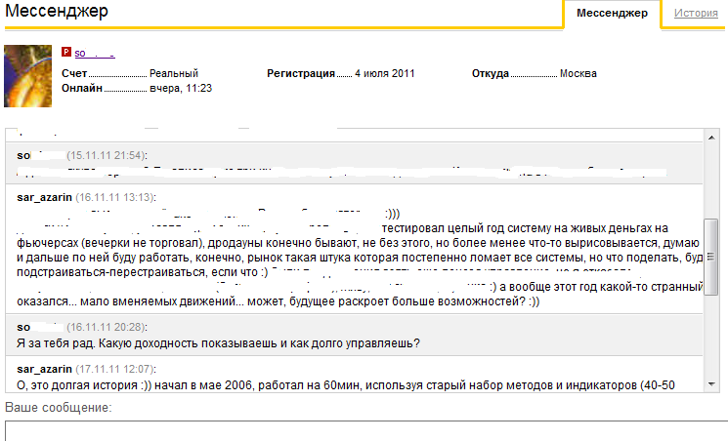
Task: Click the registration date 4 июля 2011
Action: coord(384,74)
